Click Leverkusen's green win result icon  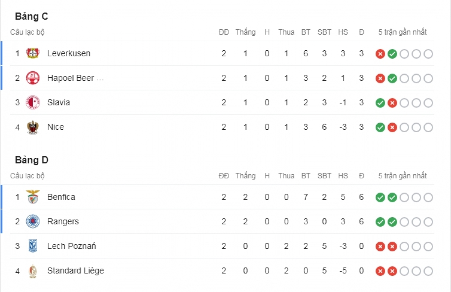click(x=392, y=54)
